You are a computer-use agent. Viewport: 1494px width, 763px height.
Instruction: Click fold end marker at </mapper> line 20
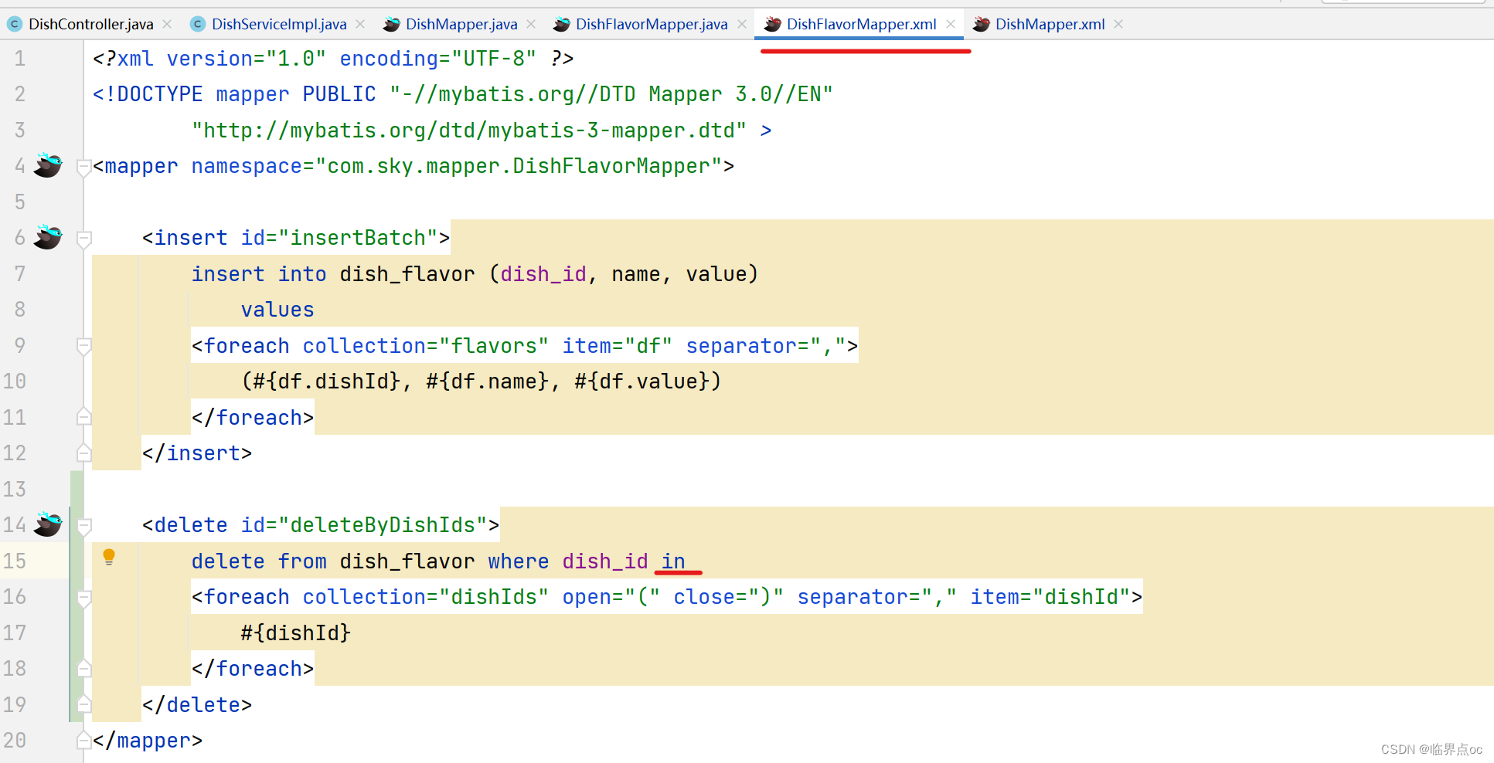84,741
